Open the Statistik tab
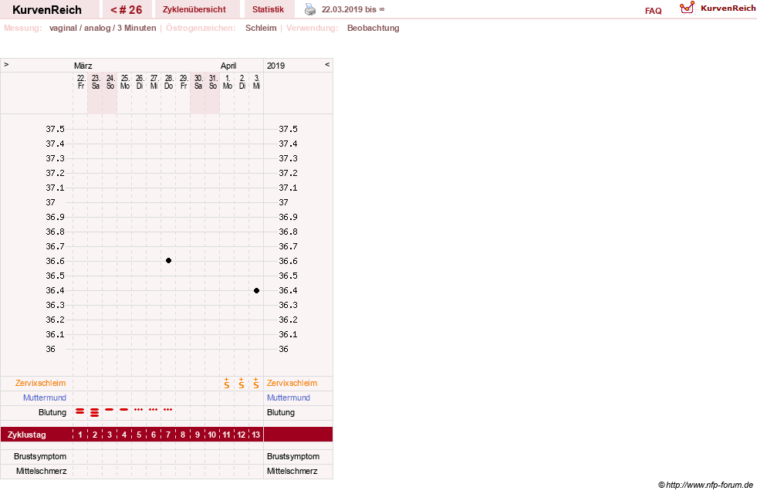 tap(268, 10)
